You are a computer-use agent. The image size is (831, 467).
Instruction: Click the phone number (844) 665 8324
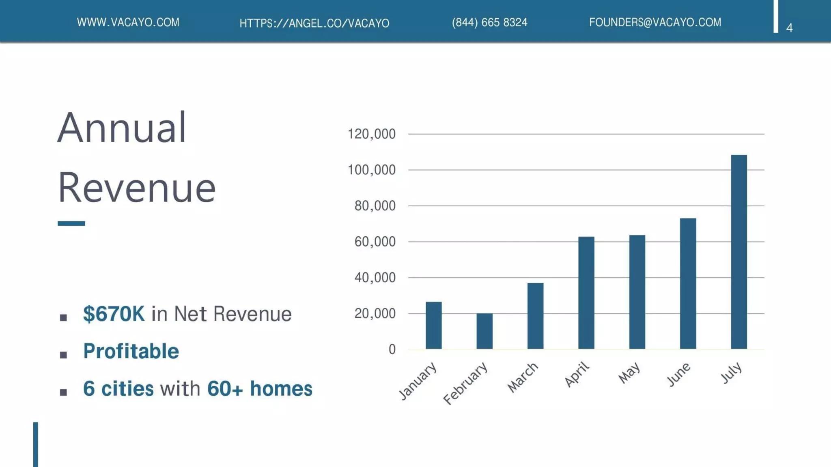click(490, 22)
